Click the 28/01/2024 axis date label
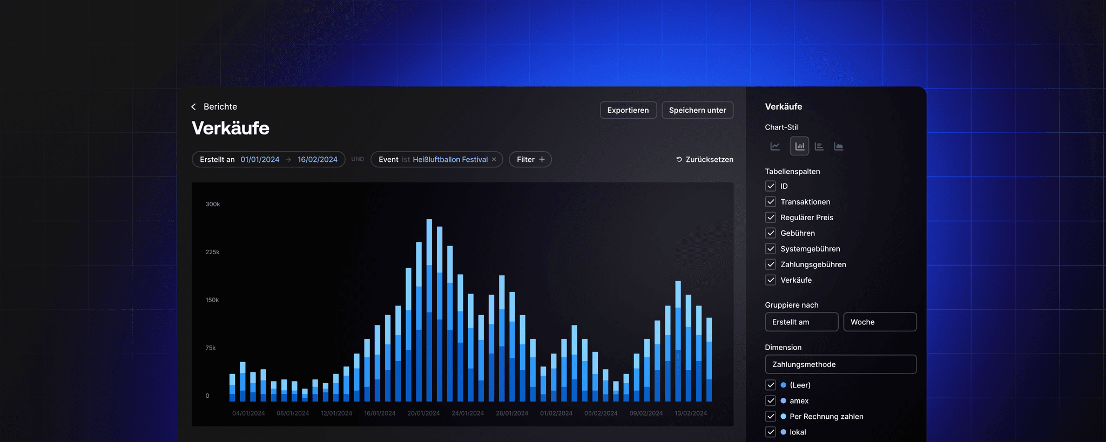1106x442 pixels. (512, 413)
